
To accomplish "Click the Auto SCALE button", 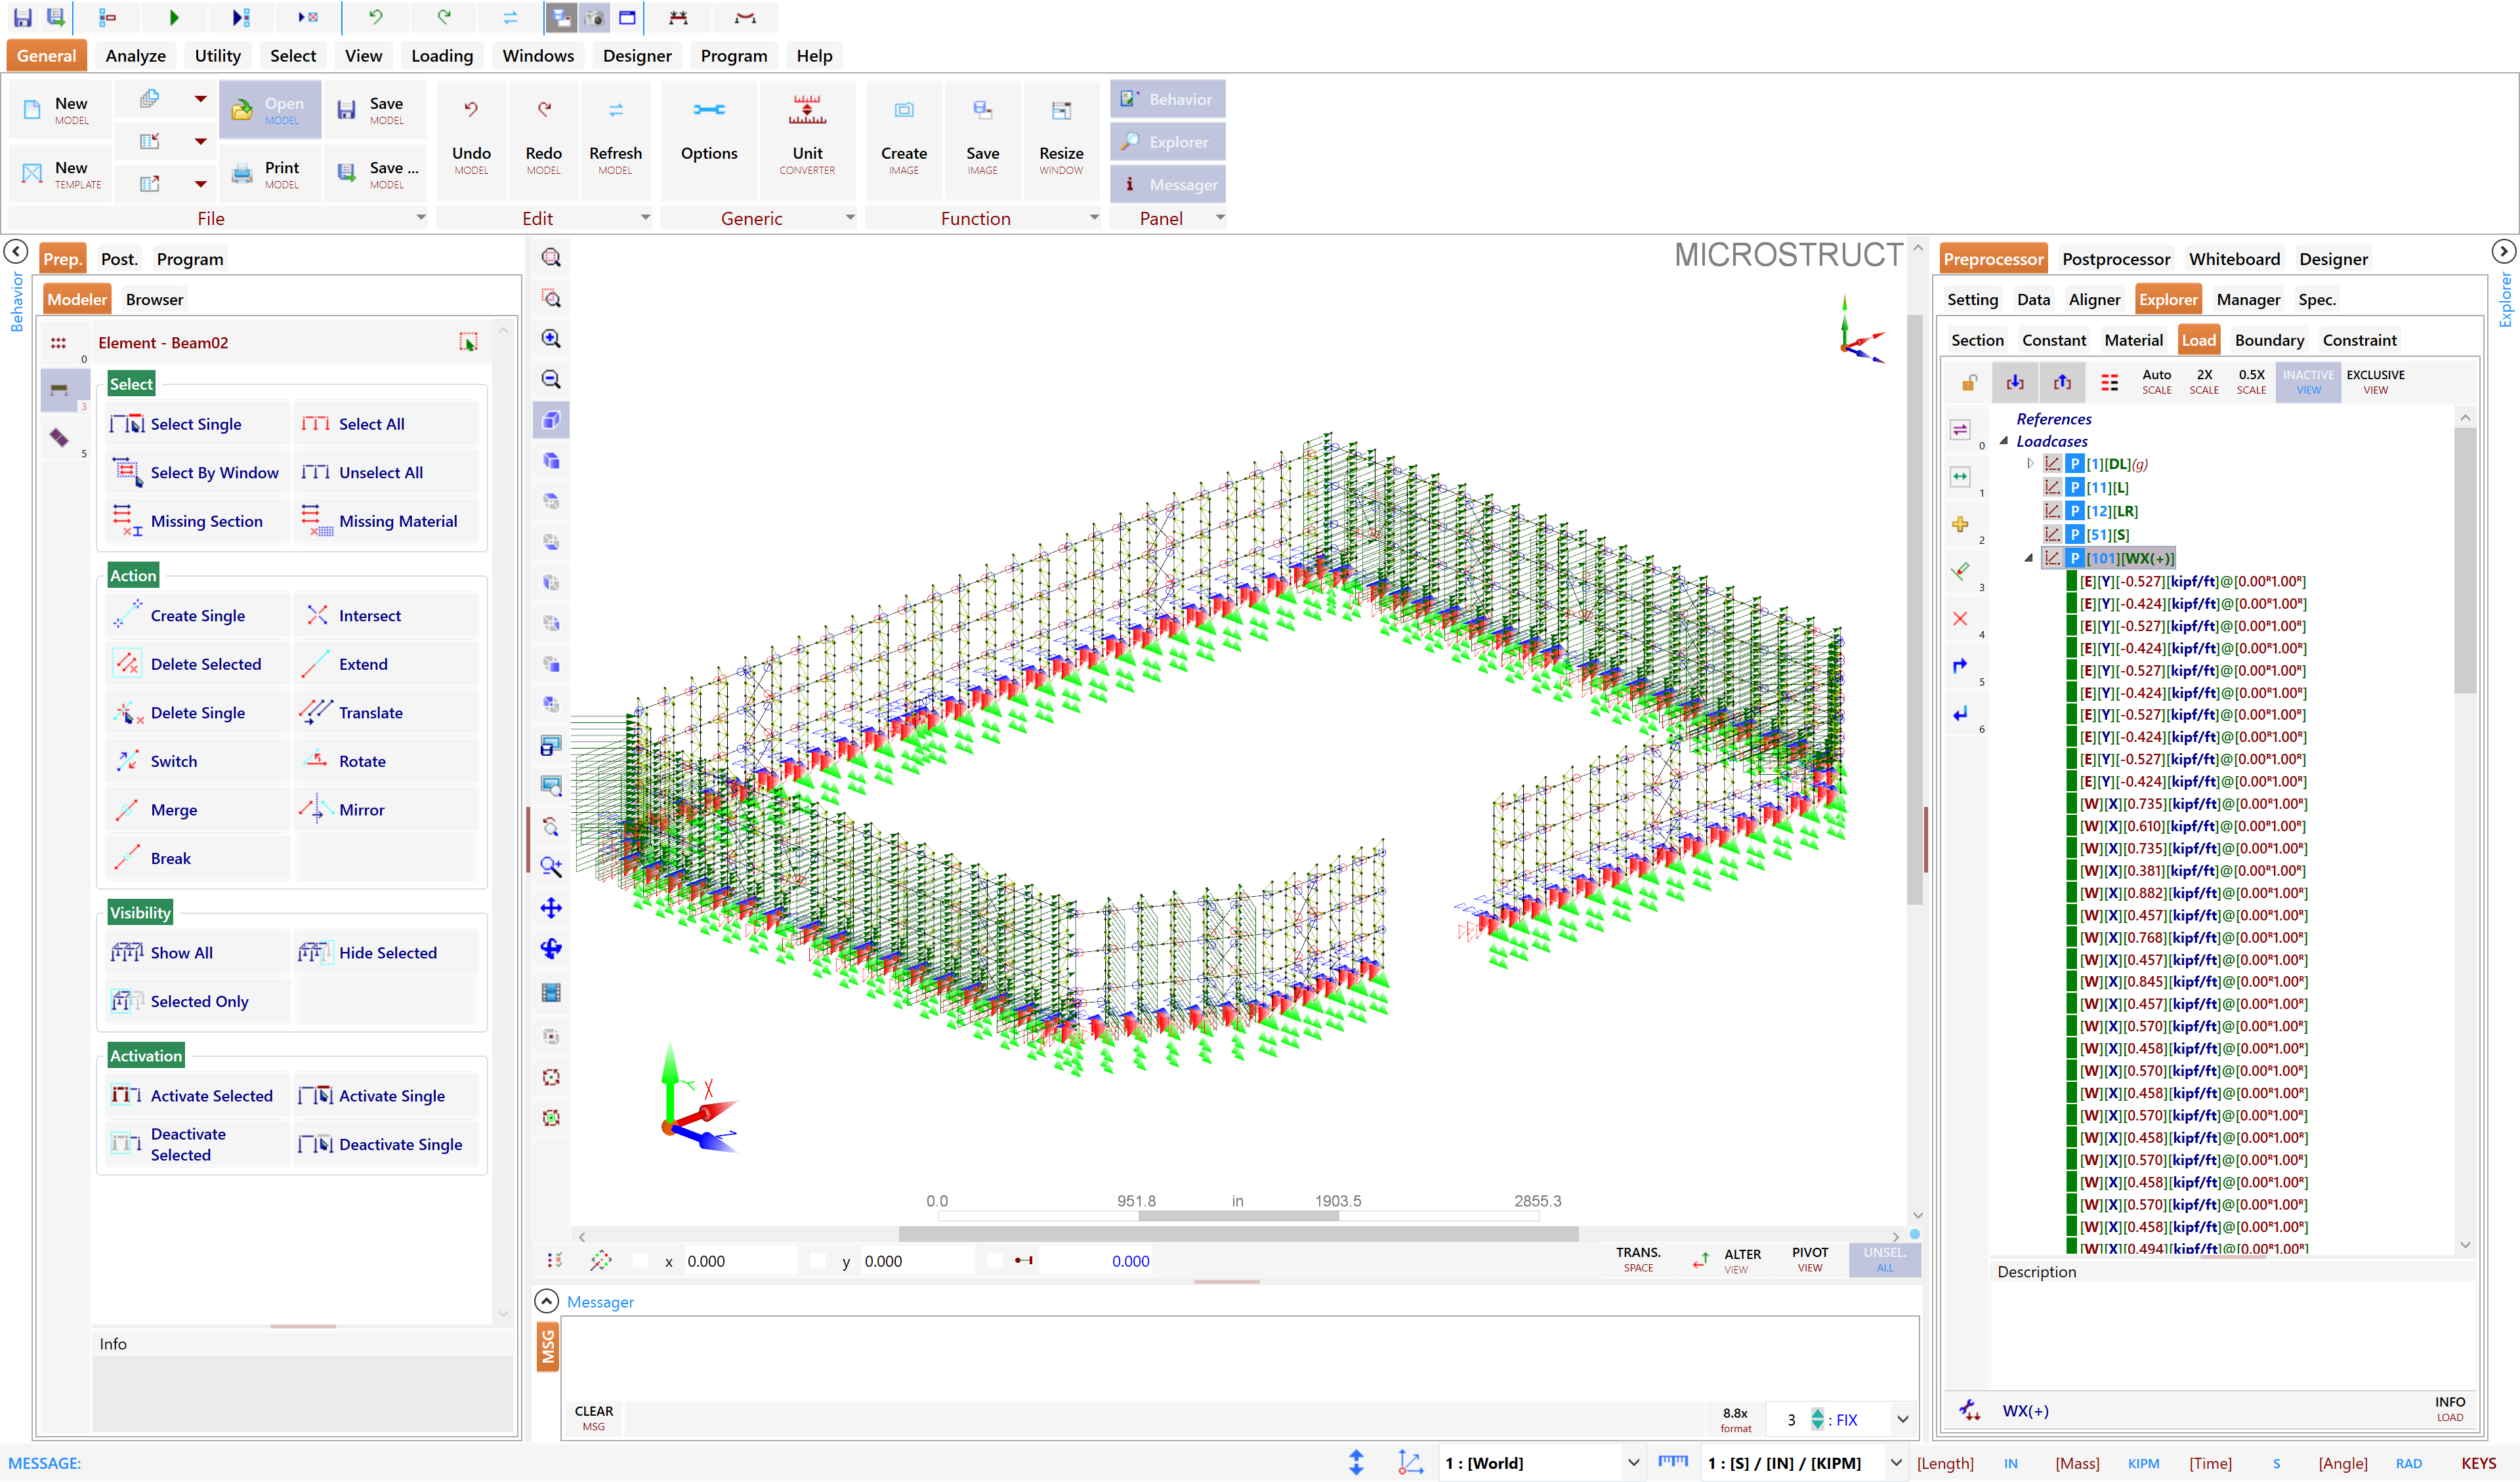I will [2156, 382].
